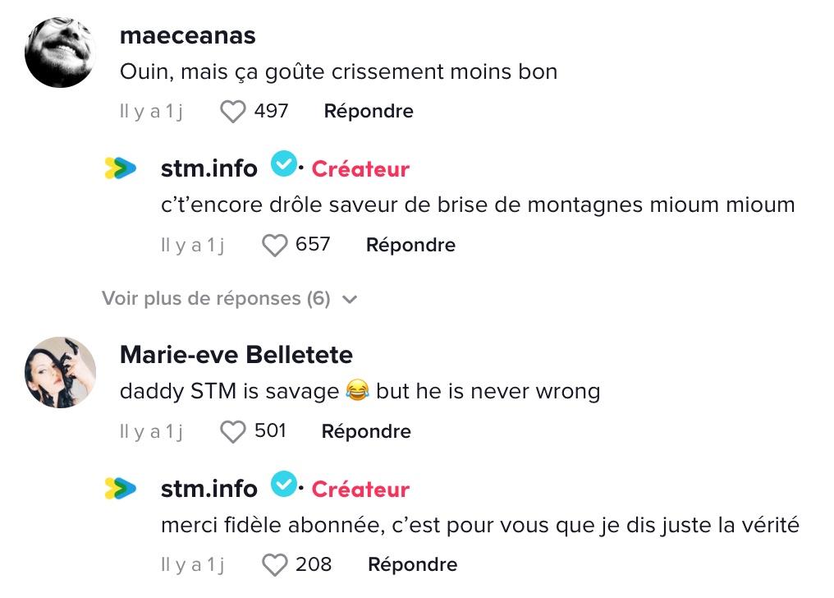The image size is (834, 598).
Task: View maeceanas's black-and-white profile picture
Action: (x=60, y=52)
